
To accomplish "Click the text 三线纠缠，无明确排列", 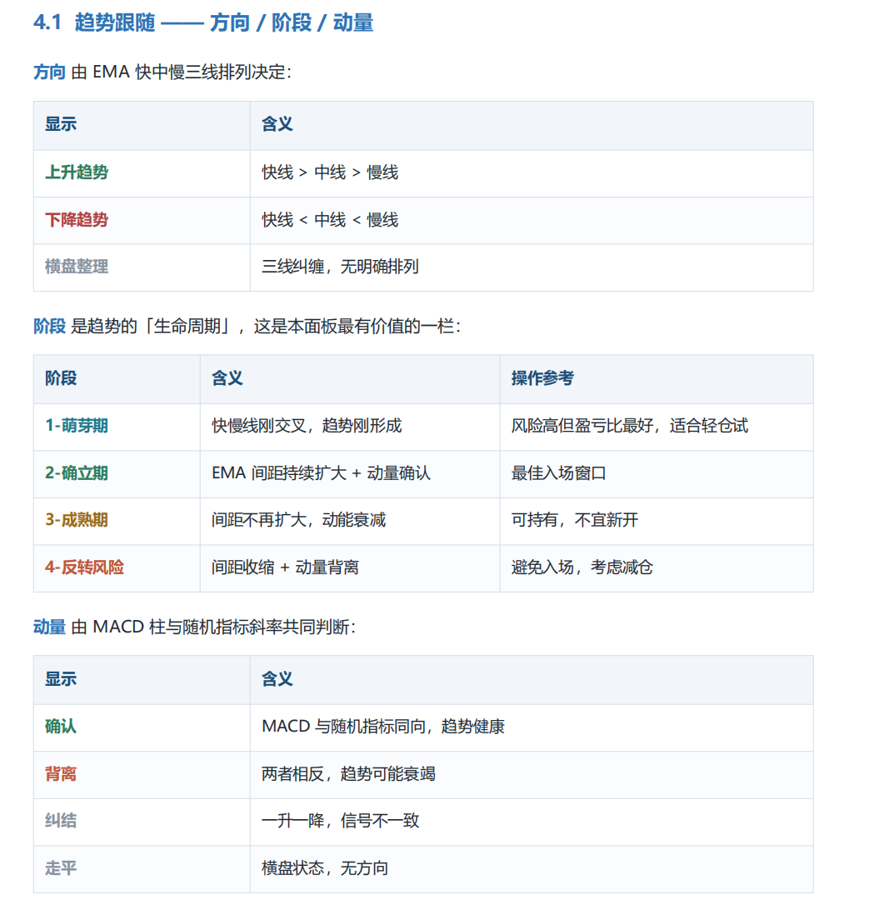I will coord(340,267).
